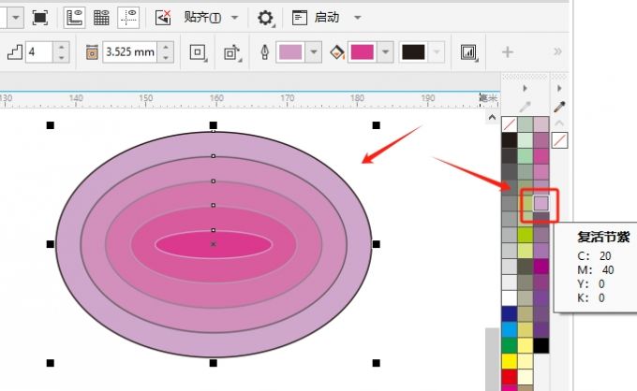Click the plus button to add toolbar items

[508, 52]
